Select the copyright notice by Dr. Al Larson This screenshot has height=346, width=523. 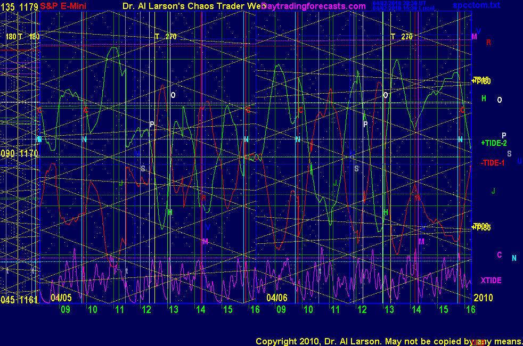pos(389,341)
